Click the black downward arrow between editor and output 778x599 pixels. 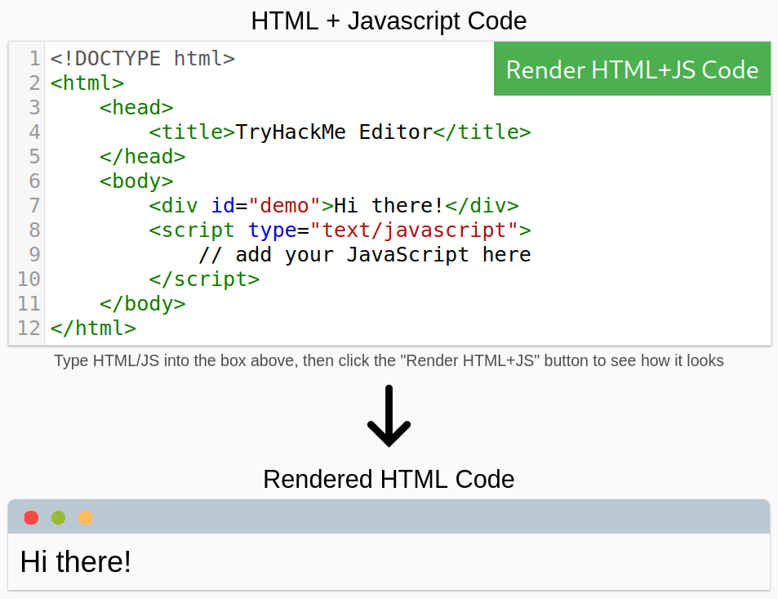click(389, 417)
